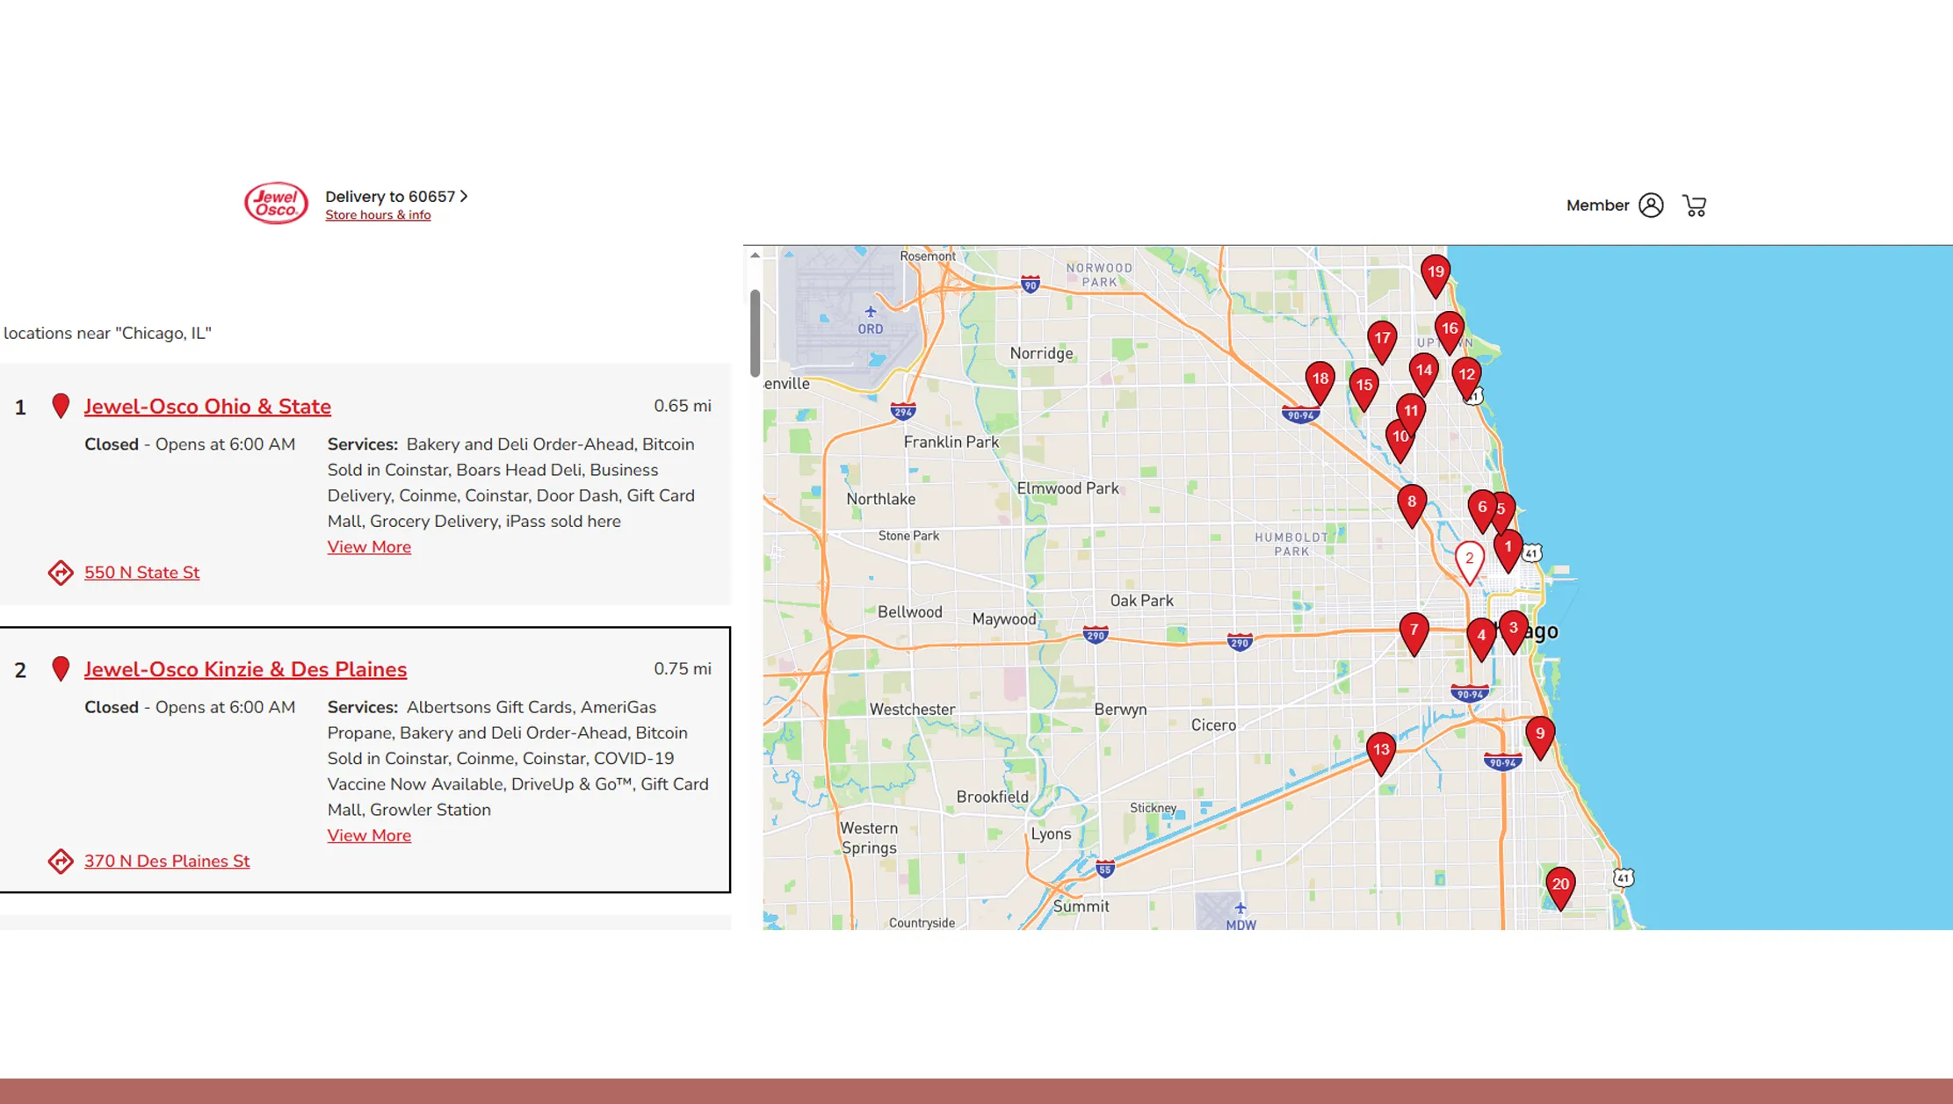
Task: Click map pin 13 near Brookfield
Action: [x=1381, y=749]
